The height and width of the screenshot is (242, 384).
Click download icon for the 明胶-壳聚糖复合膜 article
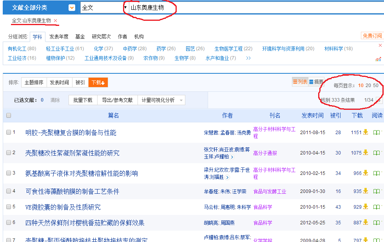366,132
